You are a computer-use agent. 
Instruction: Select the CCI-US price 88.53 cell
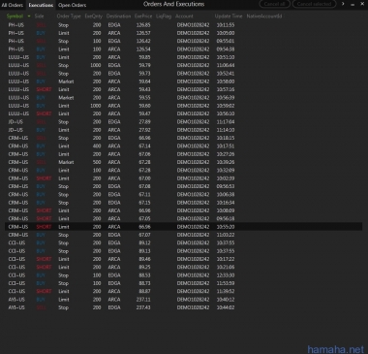click(144, 275)
